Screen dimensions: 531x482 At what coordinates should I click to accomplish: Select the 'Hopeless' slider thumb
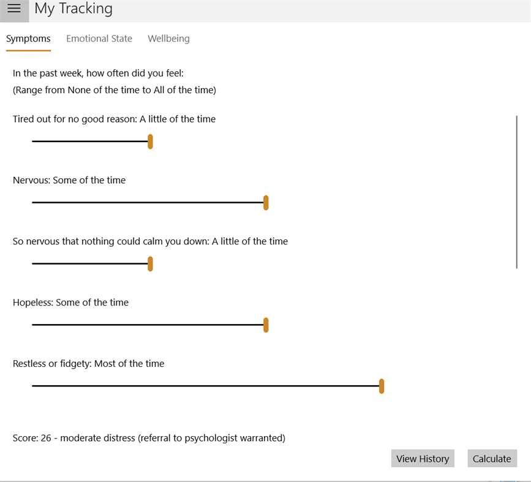click(x=266, y=325)
